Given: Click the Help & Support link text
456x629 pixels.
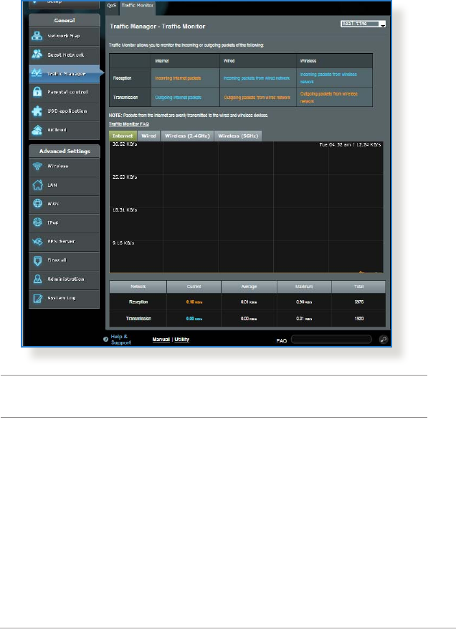Looking at the screenshot, I should tap(120, 340).
